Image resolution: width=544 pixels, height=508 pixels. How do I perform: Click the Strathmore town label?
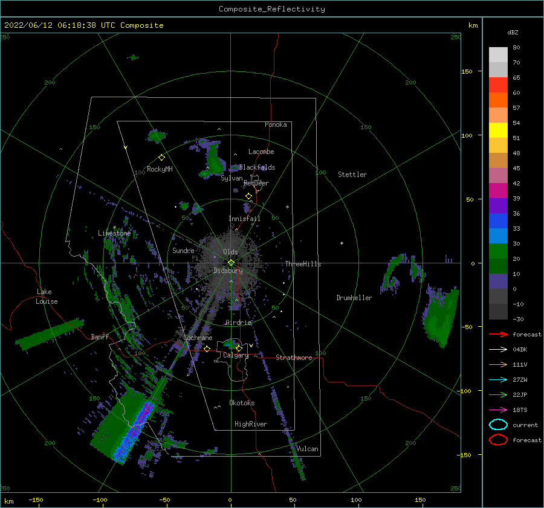pos(294,358)
